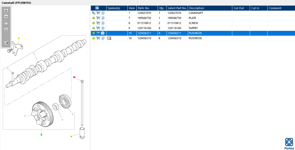The height and width of the screenshot is (150, 295).
Task: Click the Perkins logo
Action: point(289,144)
